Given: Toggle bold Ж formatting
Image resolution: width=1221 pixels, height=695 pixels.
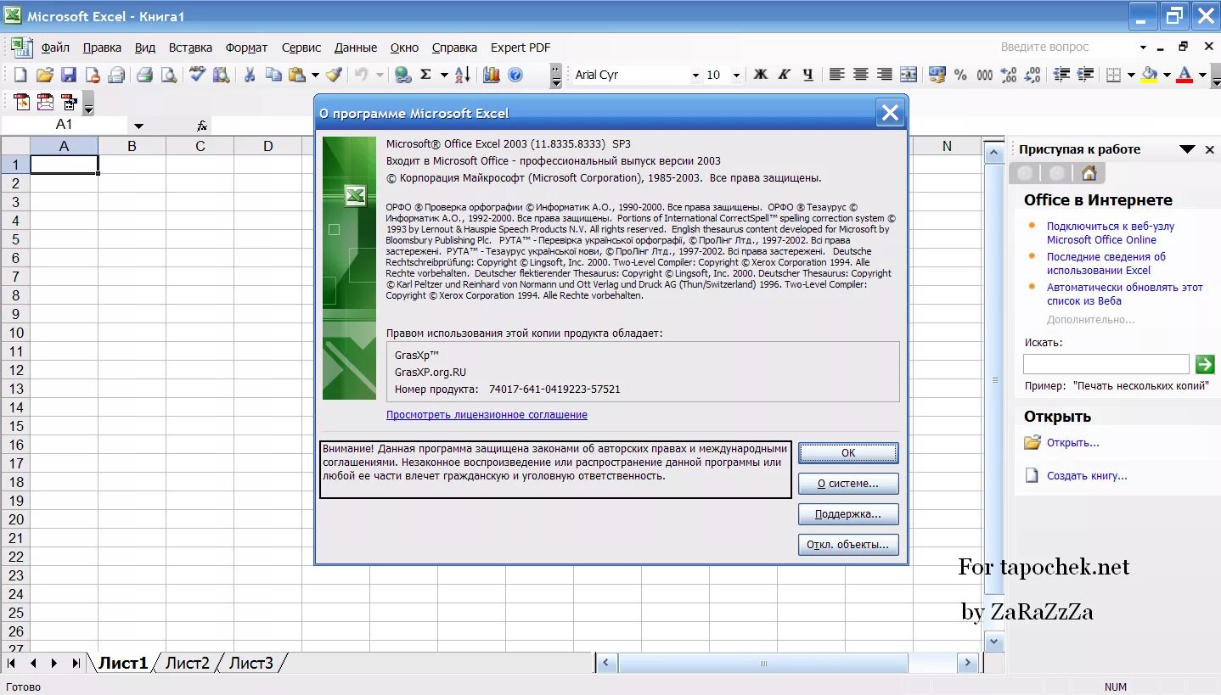Looking at the screenshot, I should pyautogui.click(x=761, y=75).
